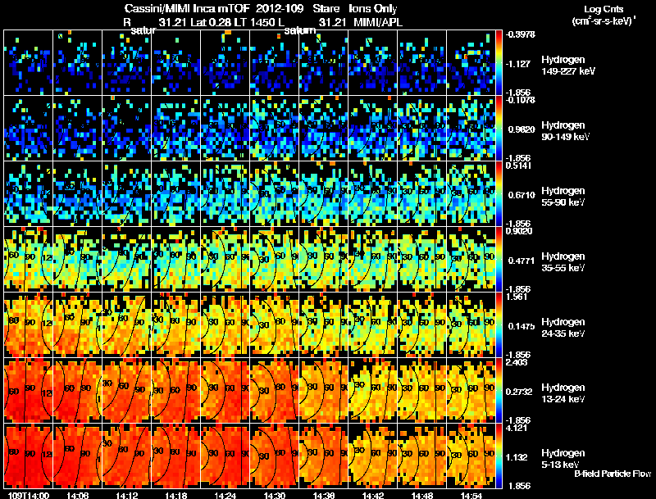Select the 13-24 keV image panel at 14:42

[373, 390]
